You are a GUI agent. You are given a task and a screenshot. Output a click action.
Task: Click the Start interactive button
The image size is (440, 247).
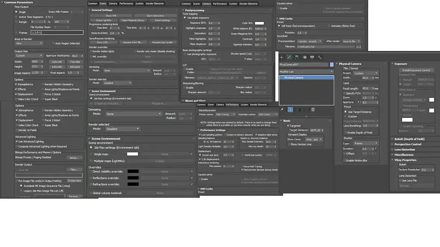(155, 16)
